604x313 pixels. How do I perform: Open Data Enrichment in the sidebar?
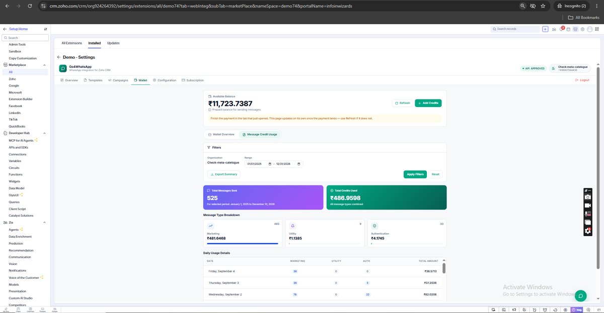(20, 236)
